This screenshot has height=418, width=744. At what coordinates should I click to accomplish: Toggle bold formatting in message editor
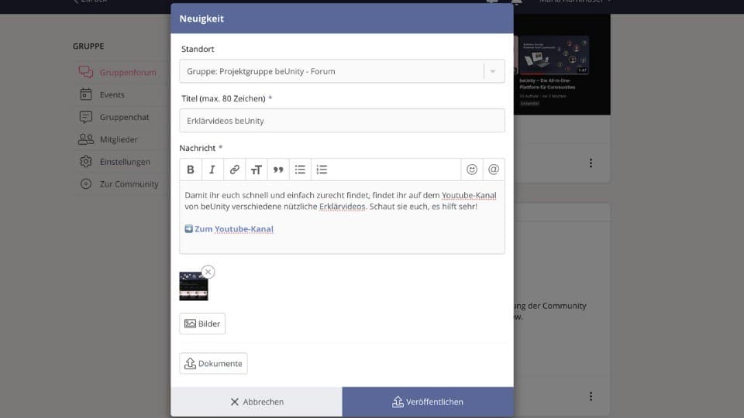pos(191,170)
